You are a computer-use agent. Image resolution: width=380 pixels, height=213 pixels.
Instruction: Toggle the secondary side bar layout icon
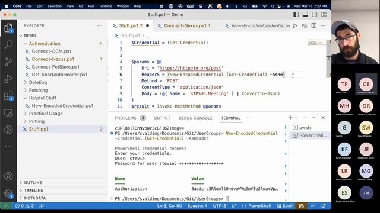tap(315, 14)
